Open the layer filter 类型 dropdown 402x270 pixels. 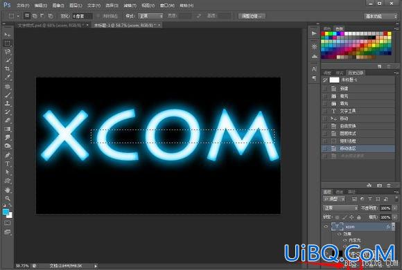click(x=333, y=199)
